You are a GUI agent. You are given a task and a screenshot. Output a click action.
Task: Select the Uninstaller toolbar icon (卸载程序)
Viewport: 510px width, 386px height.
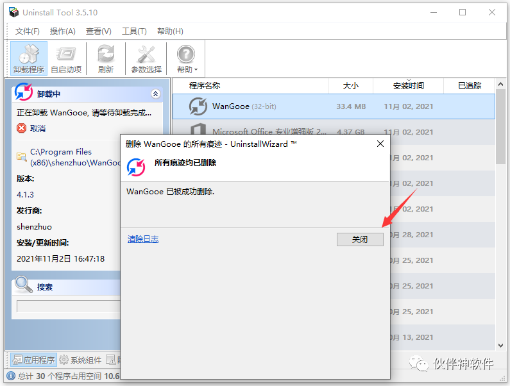click(x=29, y=58)
